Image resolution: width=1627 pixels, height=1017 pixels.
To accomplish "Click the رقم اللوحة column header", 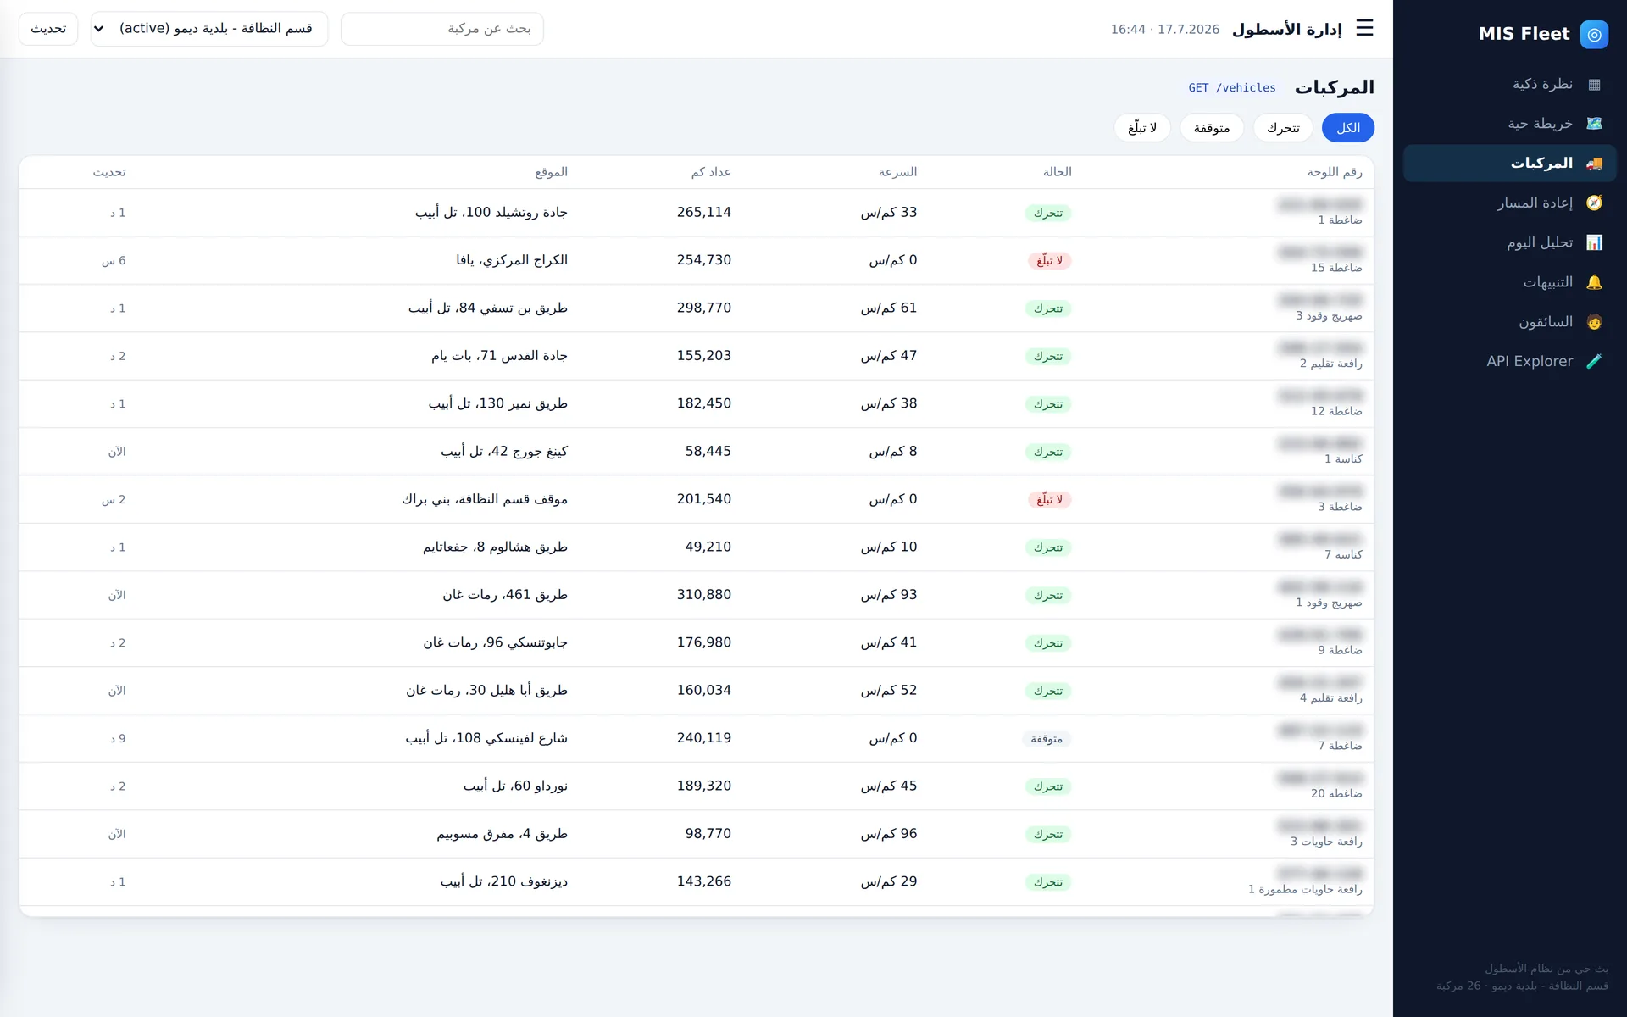I will [1335, 172].
